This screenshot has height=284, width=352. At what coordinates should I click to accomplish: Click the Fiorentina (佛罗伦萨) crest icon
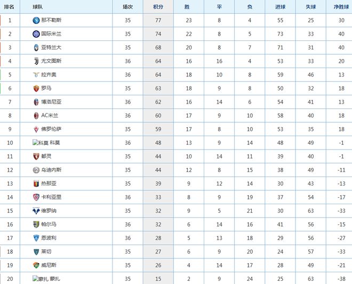(x=36, y=129)
